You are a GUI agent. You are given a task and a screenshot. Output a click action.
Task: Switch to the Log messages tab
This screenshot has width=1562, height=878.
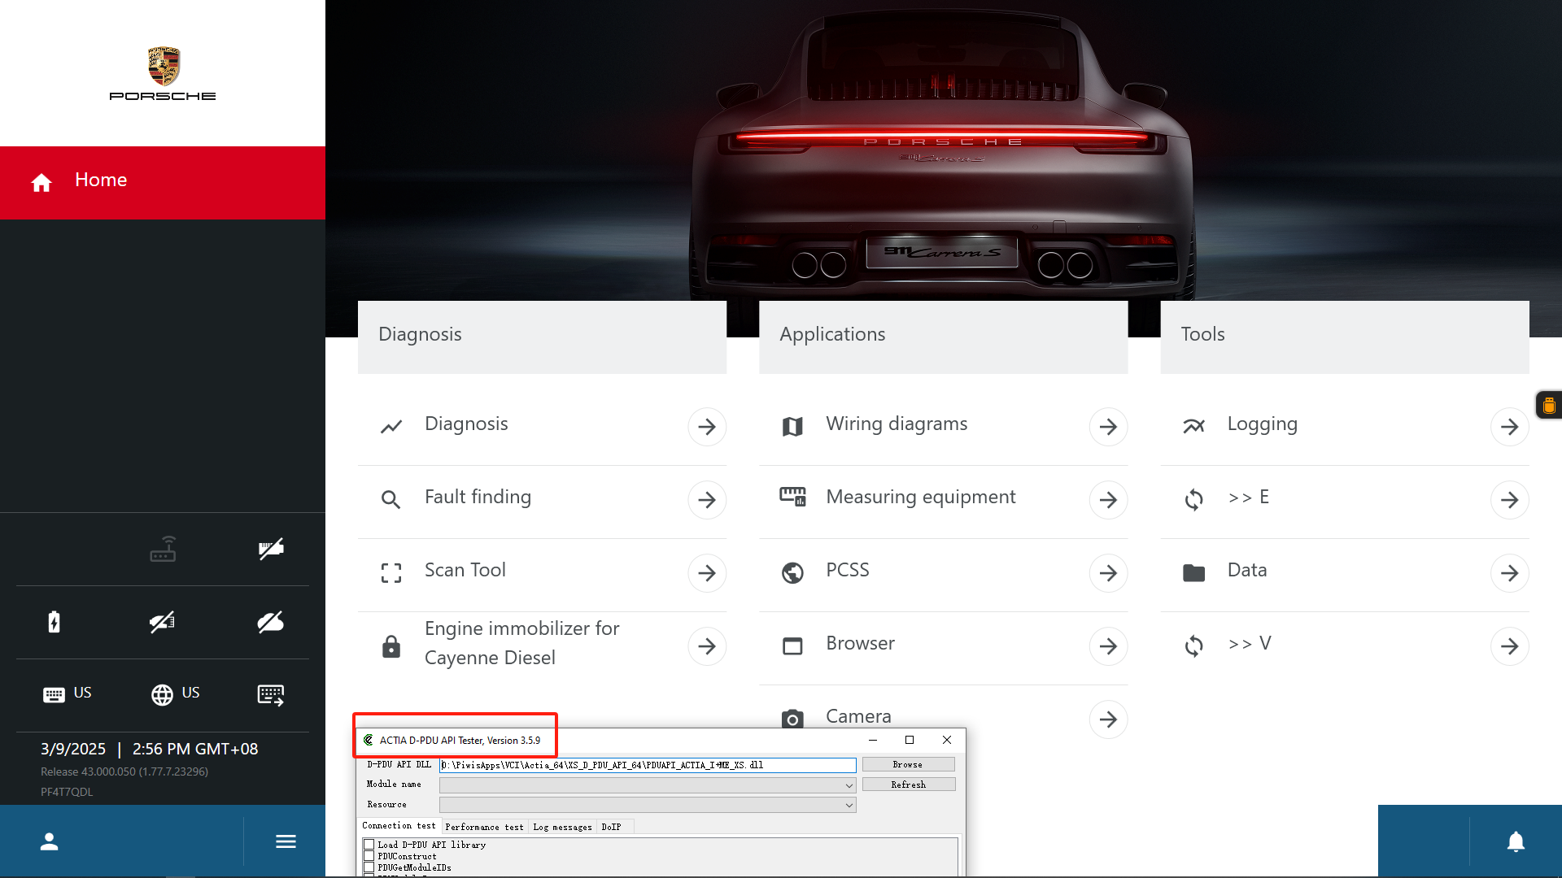[562, 827]
